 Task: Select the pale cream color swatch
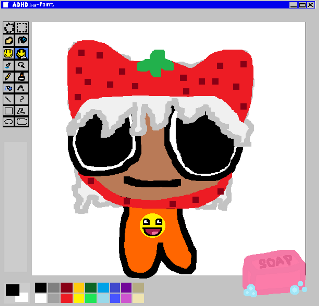138,298
